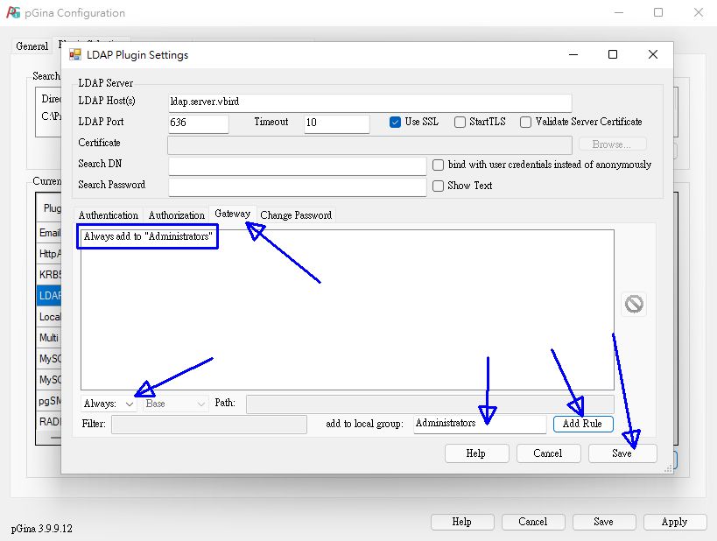The width and height of the screenshot is (717, 541).
Task: Disable the Use SSL option
Action: click(x=396, y=123)
